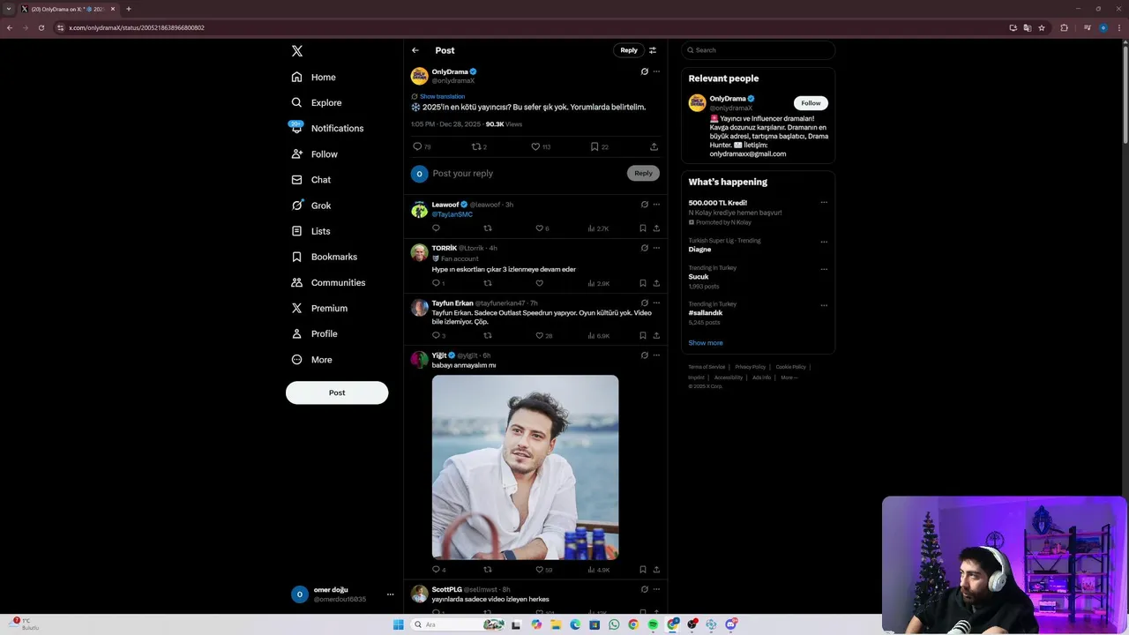Open a new browser tab
The width and height of the screenshot is (1129, 635).
129,9
